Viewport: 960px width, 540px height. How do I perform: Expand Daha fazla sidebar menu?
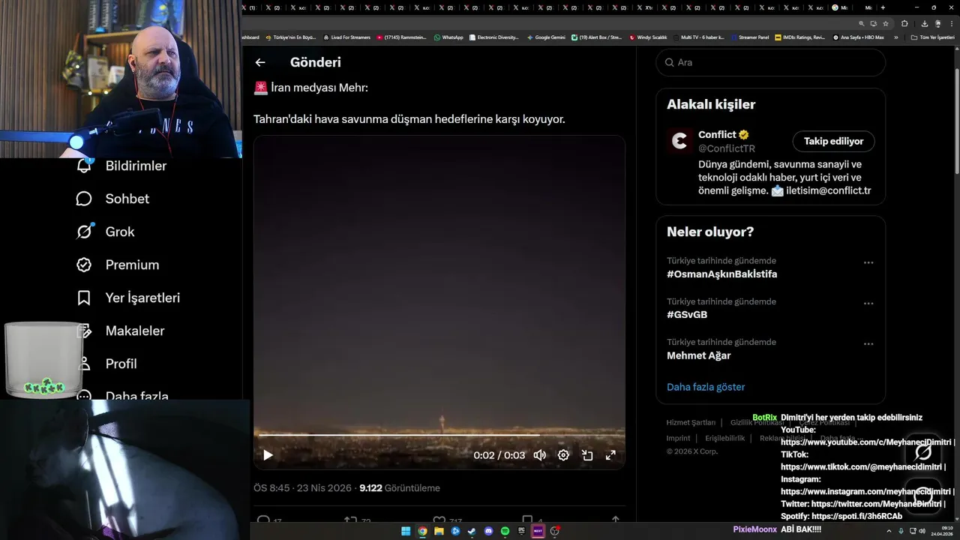pos(123,395)
